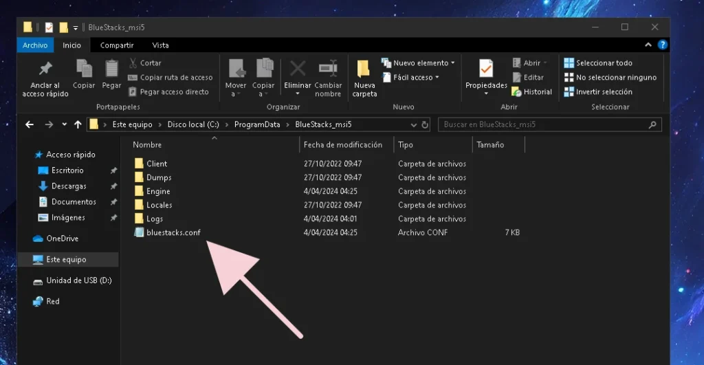Open the Fácil acceso dropdown

pyautogui.click(x=417, y=78)
